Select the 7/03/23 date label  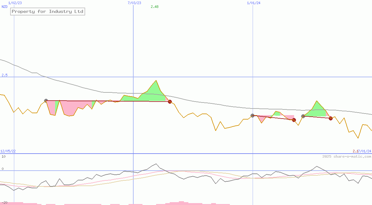point(134,3)
